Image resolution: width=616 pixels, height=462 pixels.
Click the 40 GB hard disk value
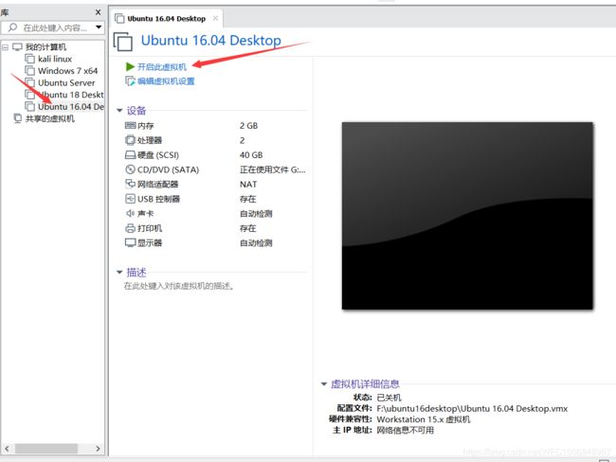(251, 155)
